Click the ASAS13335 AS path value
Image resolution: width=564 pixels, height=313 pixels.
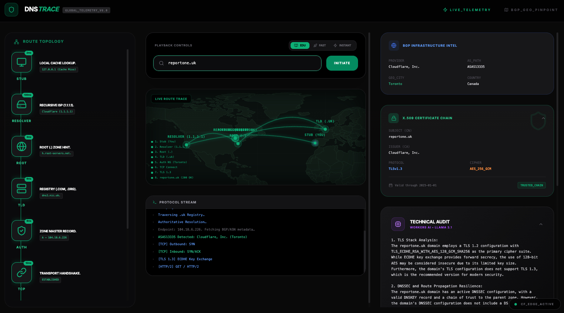476,67
